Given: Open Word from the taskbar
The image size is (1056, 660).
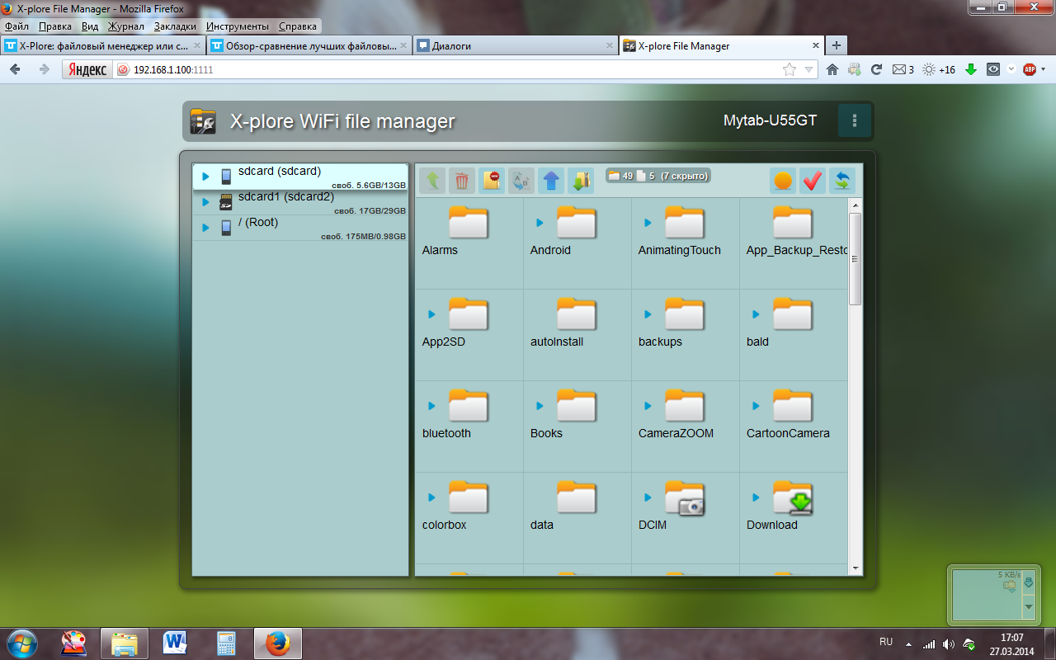Looking at the screenshot, I should (176, 642).
